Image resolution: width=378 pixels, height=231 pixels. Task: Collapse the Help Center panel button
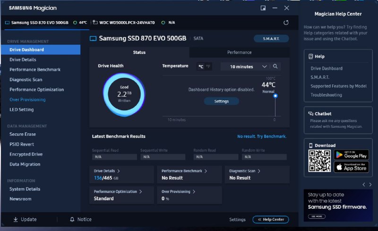coord(271,219)
